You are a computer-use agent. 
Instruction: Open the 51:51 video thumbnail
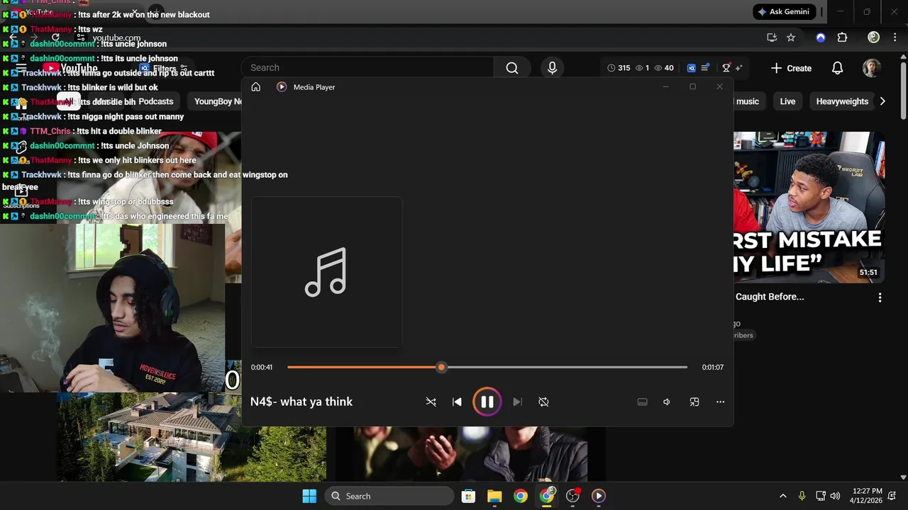coord(809,208)
